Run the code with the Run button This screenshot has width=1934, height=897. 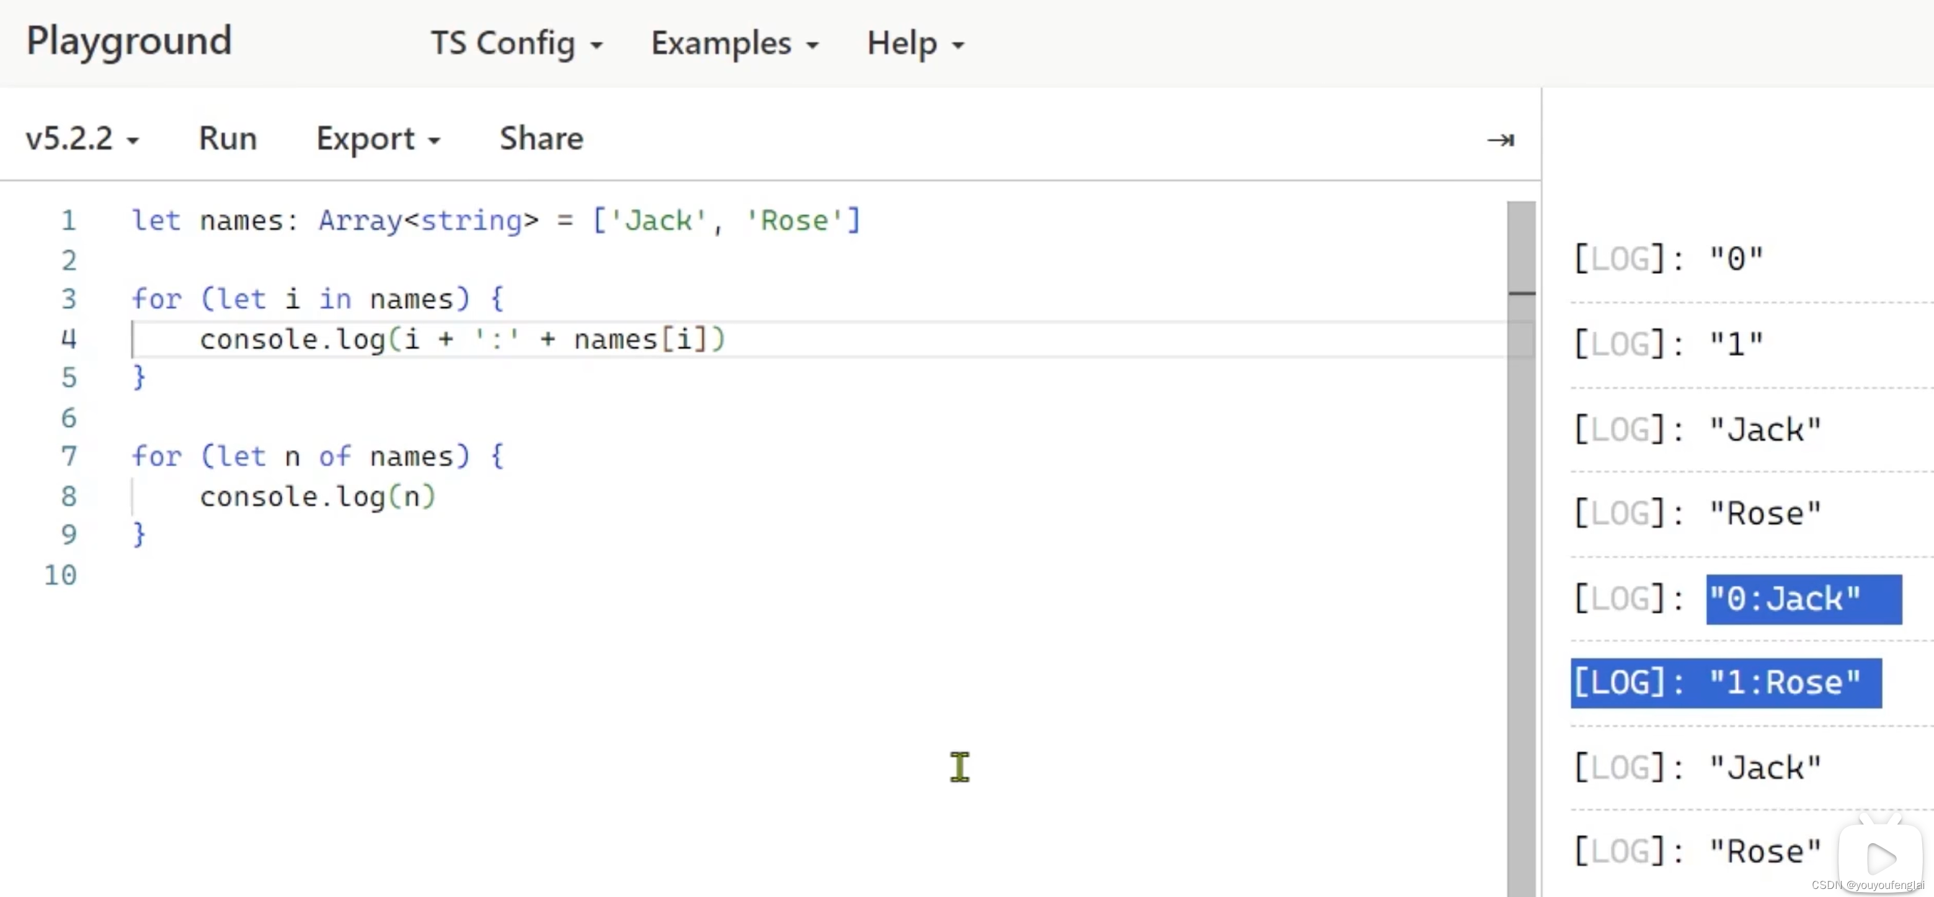(x=228, y=139)
